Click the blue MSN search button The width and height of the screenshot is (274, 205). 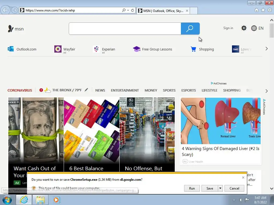point(190,29)
